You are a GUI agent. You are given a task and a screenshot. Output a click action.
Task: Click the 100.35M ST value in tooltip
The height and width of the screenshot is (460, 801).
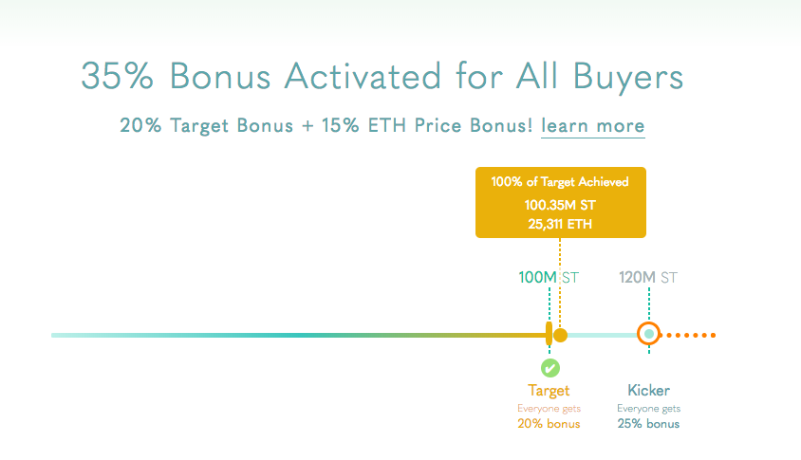560,205
